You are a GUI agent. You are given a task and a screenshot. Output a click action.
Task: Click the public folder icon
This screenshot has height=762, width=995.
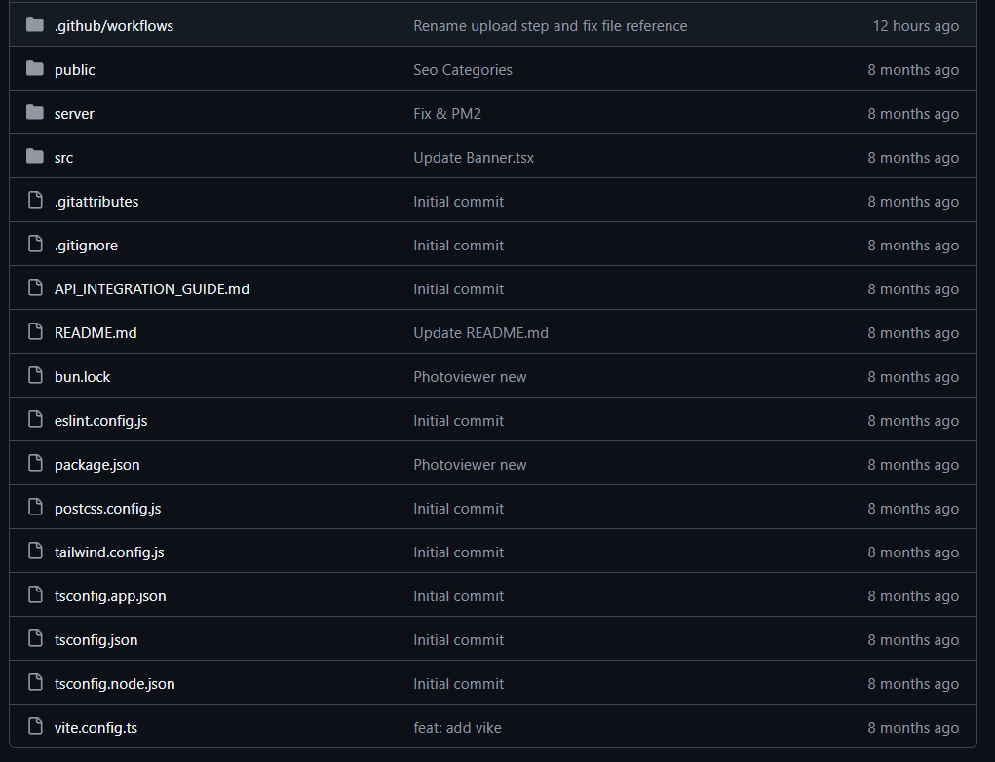coord(36,69)
